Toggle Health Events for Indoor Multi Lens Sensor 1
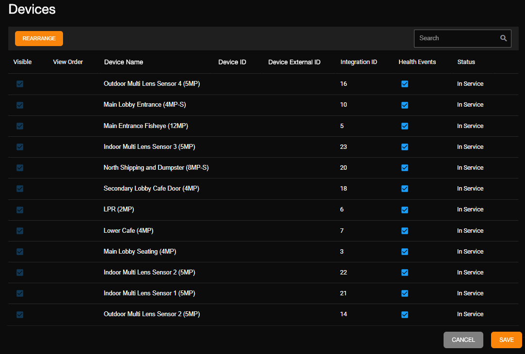The height and width of the screenshot is (354, 525). [x=405, y=293]
